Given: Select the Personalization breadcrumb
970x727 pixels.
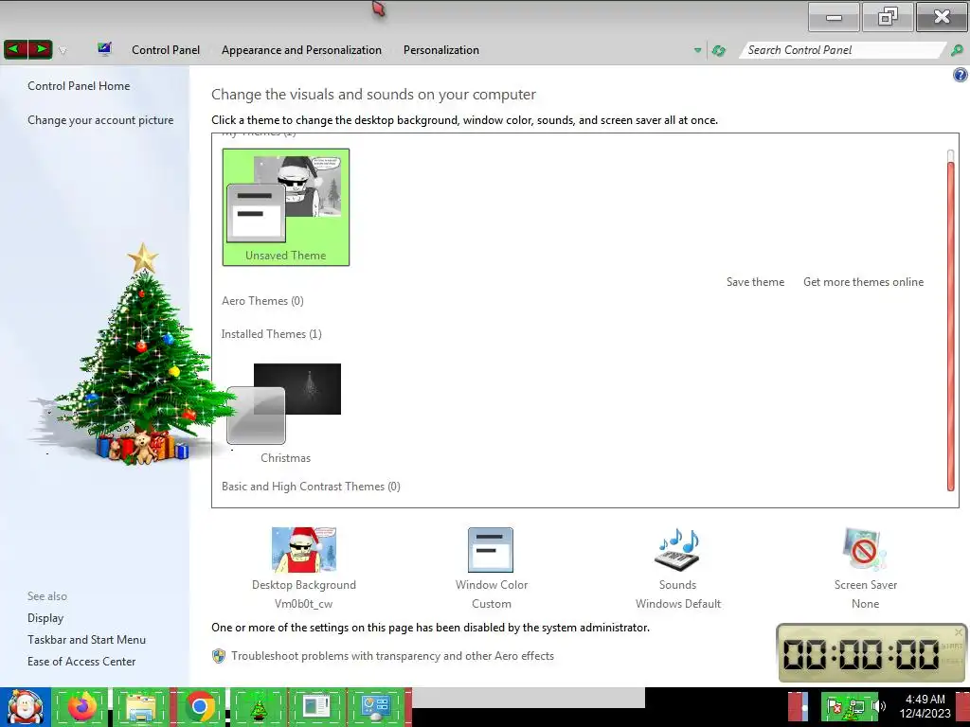Looking at the screenshot, I should coord(441,50).
